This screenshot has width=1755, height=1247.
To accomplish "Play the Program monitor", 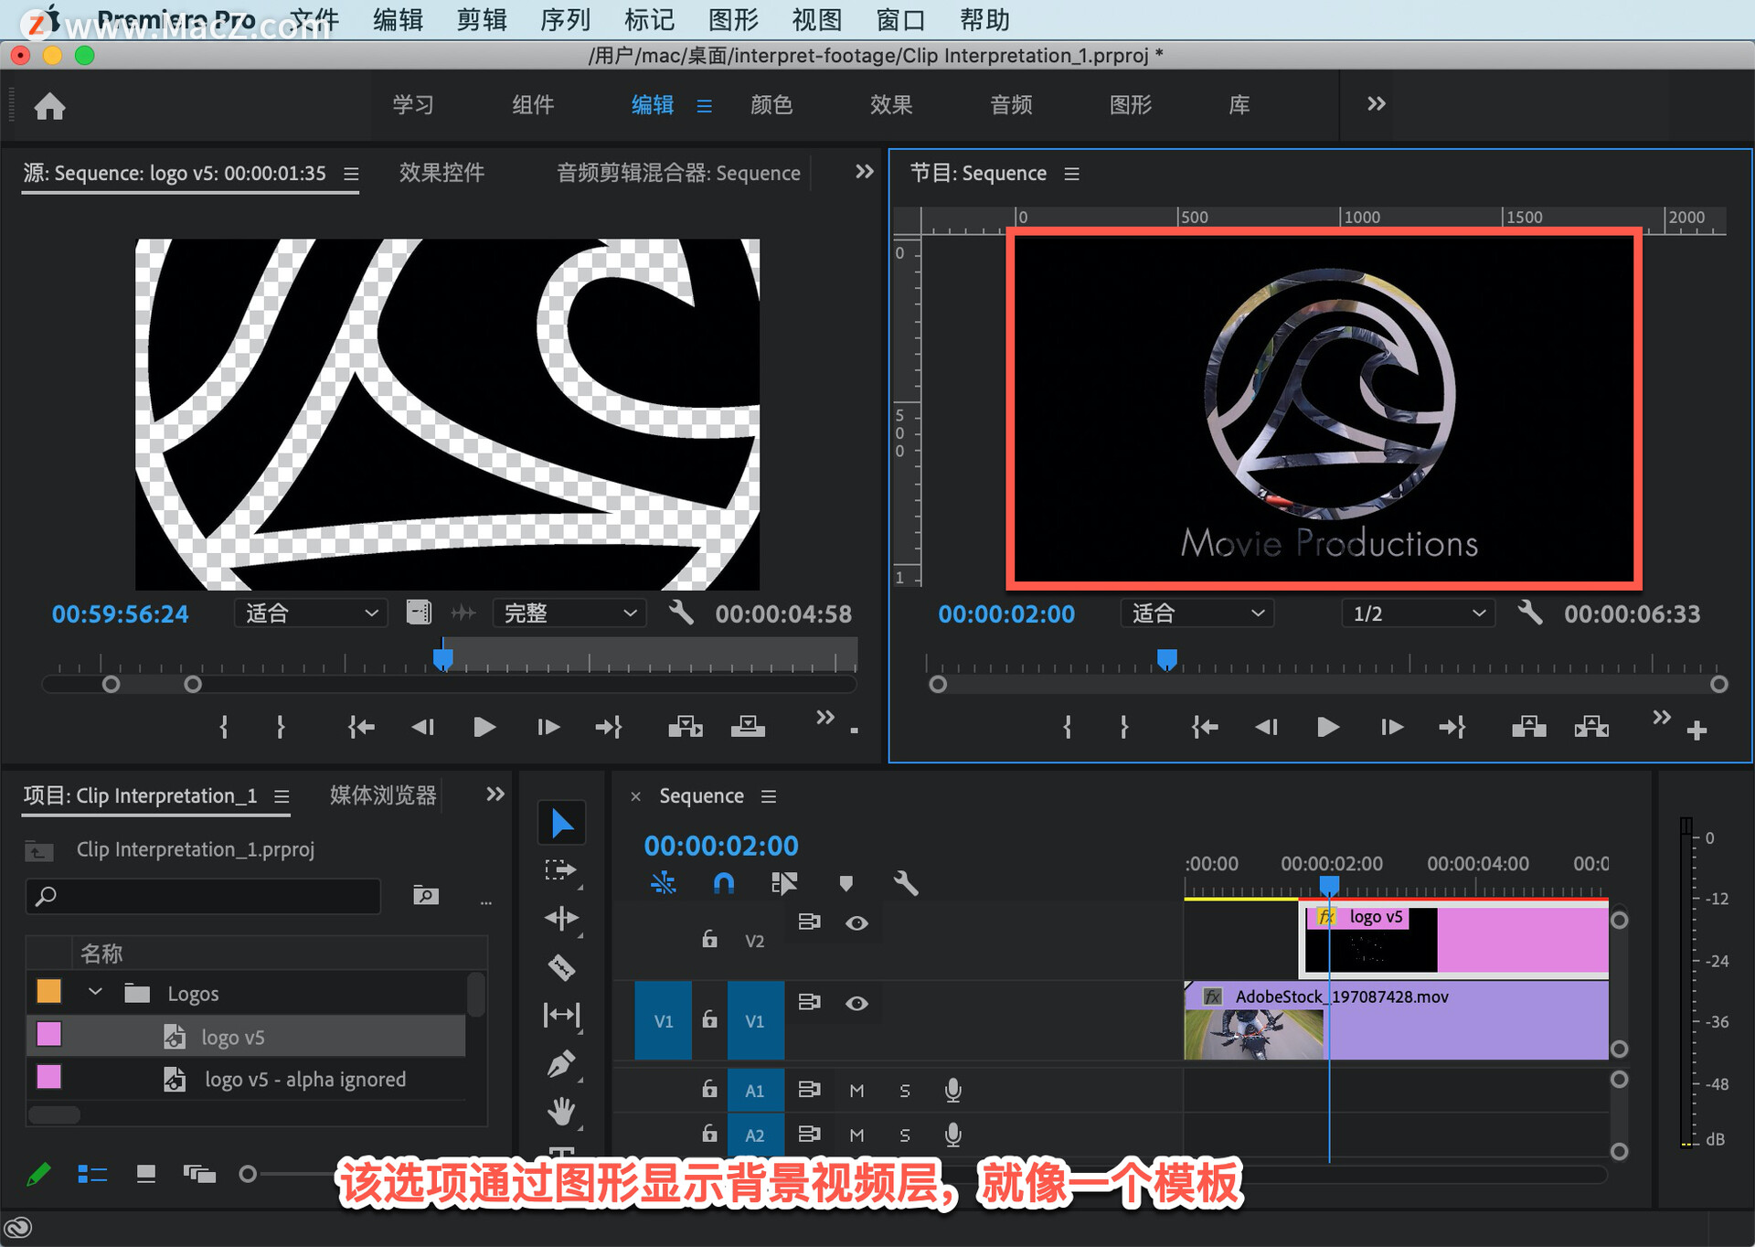I will click(x=1328, y=728).
